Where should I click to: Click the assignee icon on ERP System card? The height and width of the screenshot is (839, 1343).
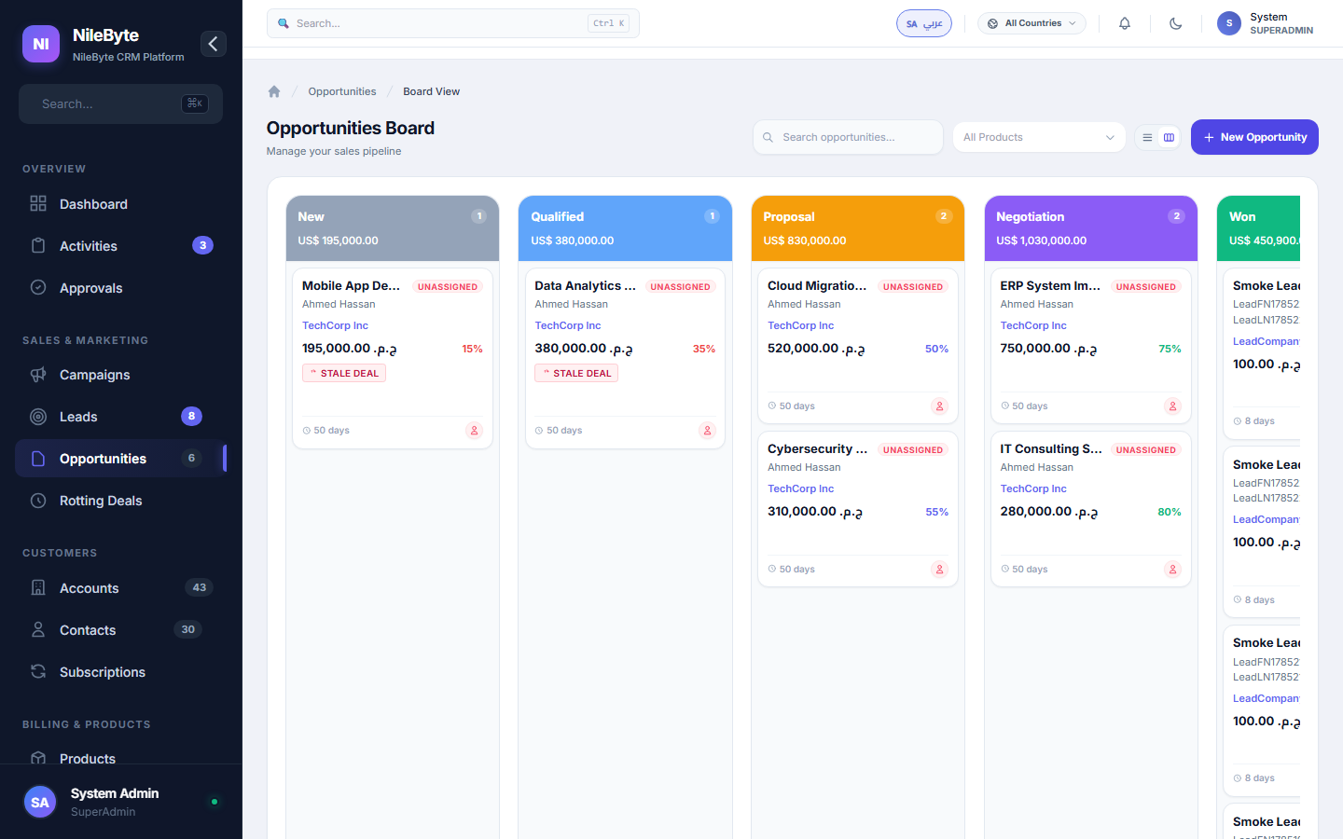(x=1172, y=406)
